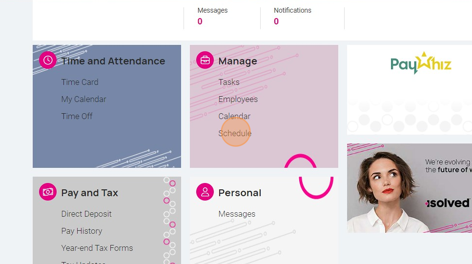The width and height of the screenshot is (472, 264).
Task: Open the Direct Deposit link
Action: 86,214
